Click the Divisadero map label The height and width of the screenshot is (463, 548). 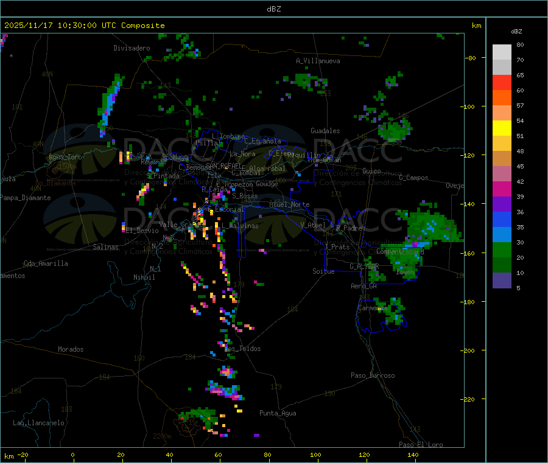pos(132,48)
